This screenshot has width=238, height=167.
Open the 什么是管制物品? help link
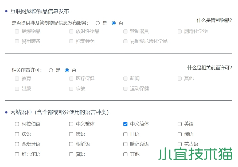click(x=214, y=20)
